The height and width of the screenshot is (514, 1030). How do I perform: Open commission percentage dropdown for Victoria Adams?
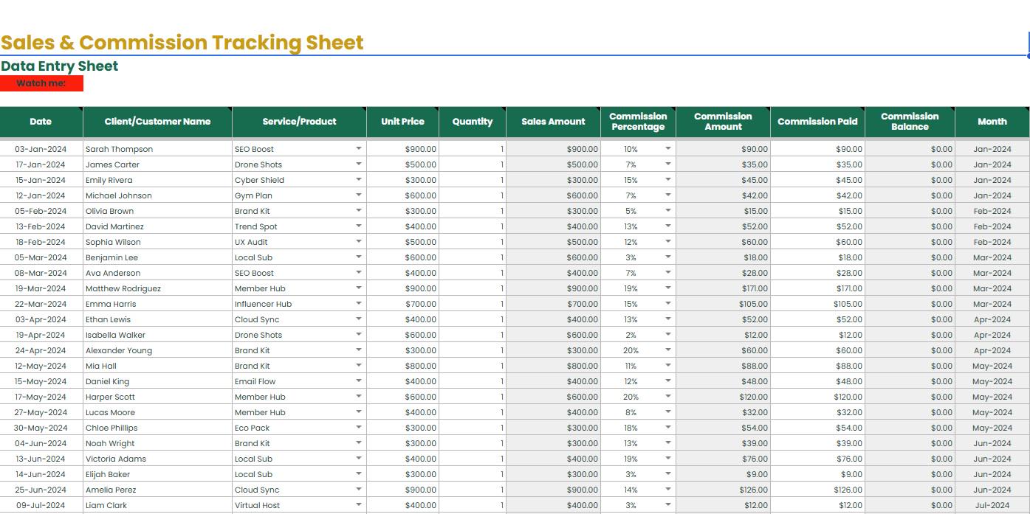[x=668, y=459]
